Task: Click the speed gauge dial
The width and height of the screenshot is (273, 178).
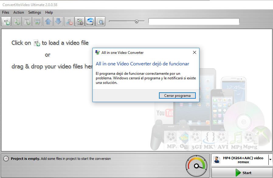Action: (196, 166)
